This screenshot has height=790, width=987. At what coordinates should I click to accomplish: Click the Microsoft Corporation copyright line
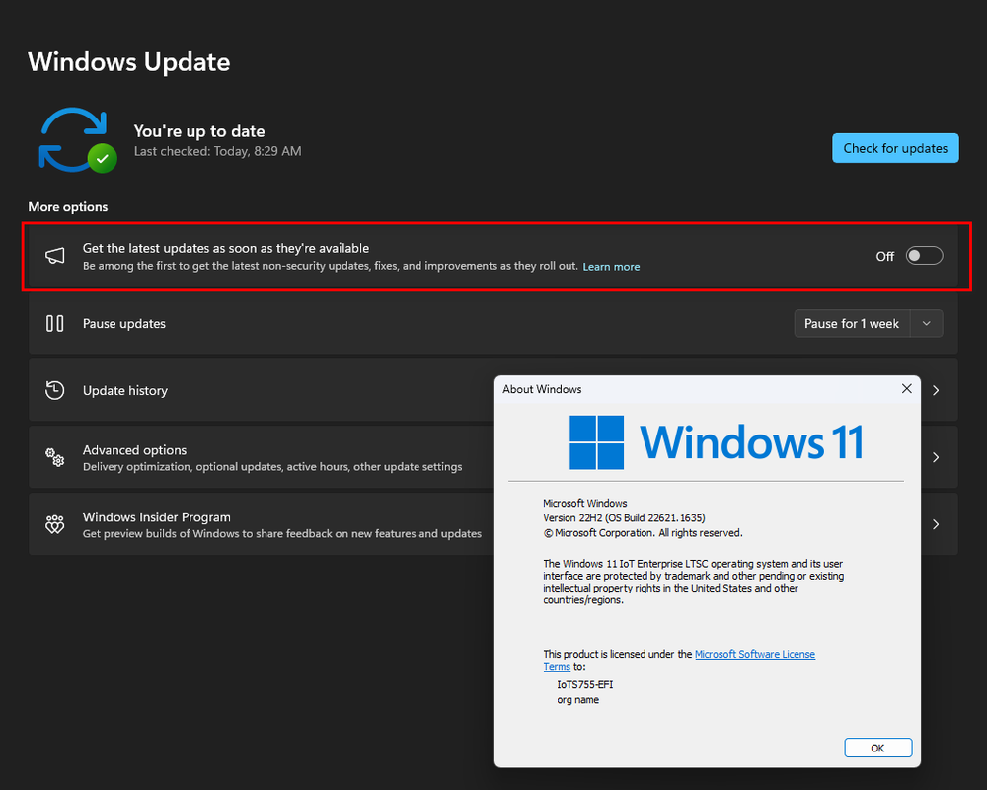click(x=643, y=533)
